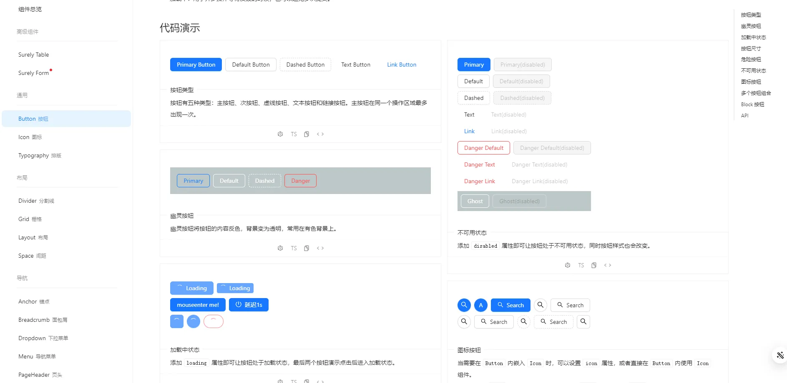Switch TS option in 不可用状态 demo
Screen dimensions: 787x383
coord(581,265)
